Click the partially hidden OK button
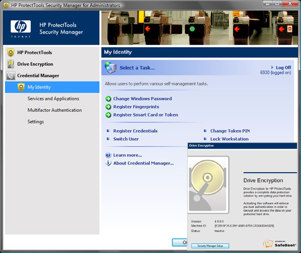Screen dimensions: 301x253 point(180,242)
